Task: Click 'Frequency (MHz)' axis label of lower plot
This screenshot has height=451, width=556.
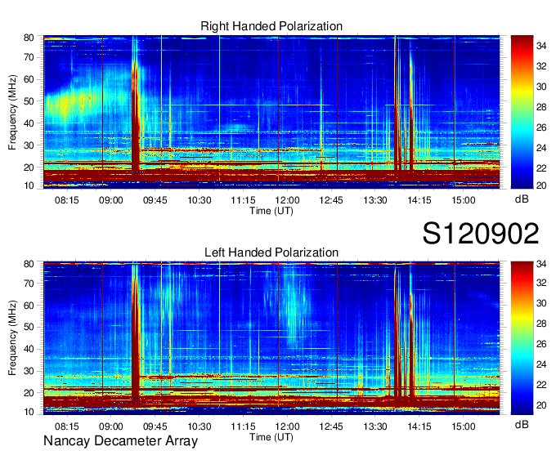Action: click(x=12, y=338)
